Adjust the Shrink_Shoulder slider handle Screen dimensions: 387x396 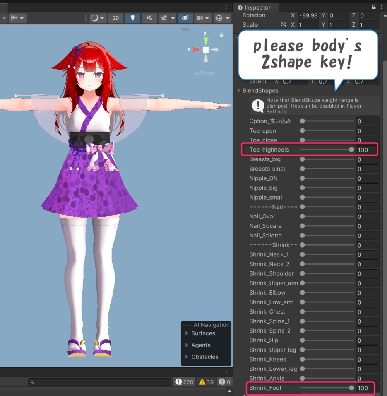tap(302, 273)
